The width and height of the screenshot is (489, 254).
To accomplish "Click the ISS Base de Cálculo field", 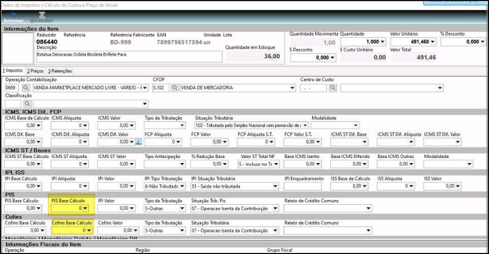I will (x=349, y=186).
